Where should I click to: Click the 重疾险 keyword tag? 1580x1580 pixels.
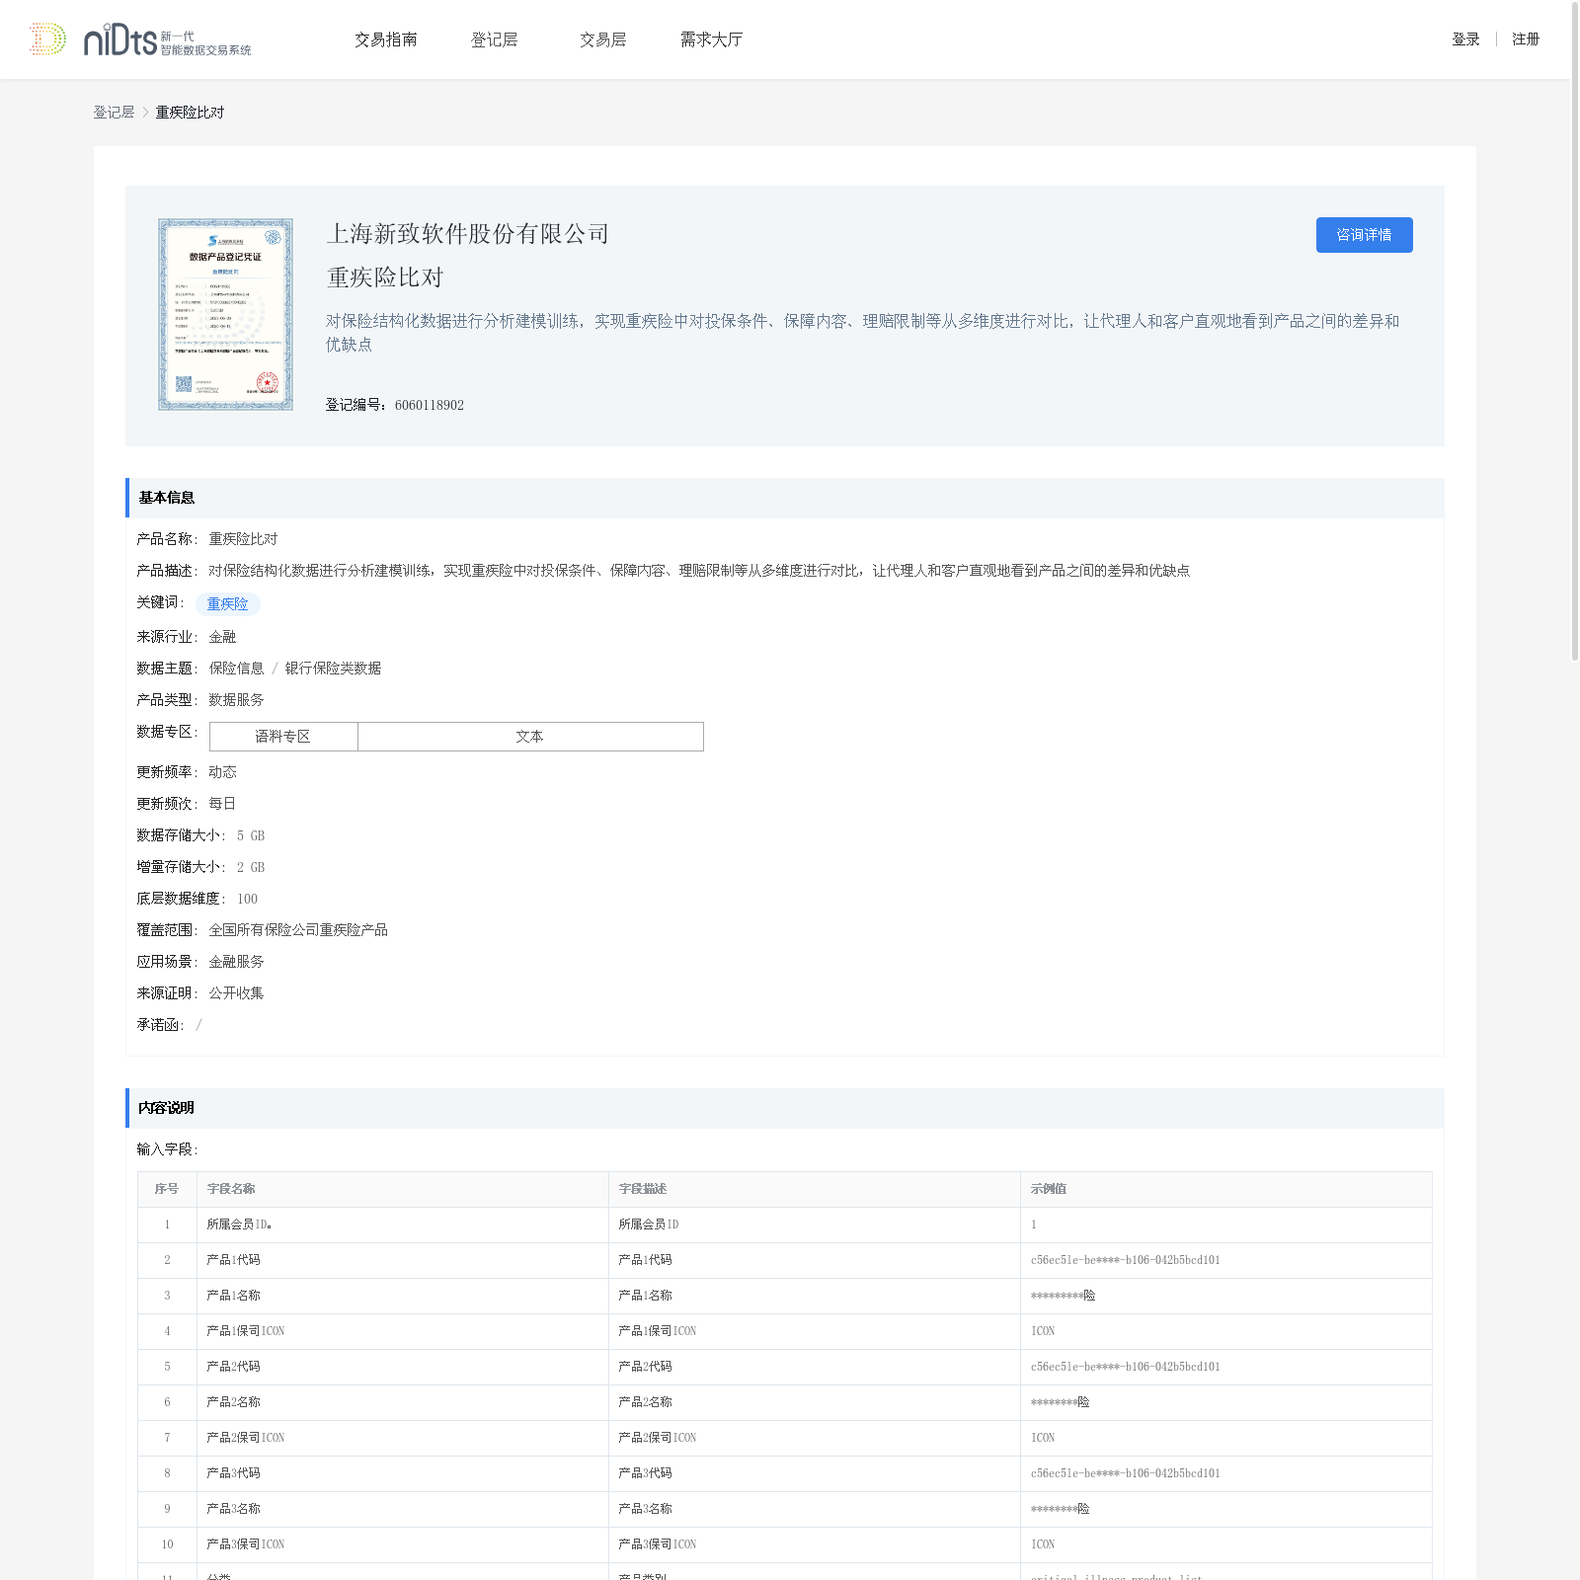click(227, 604)
